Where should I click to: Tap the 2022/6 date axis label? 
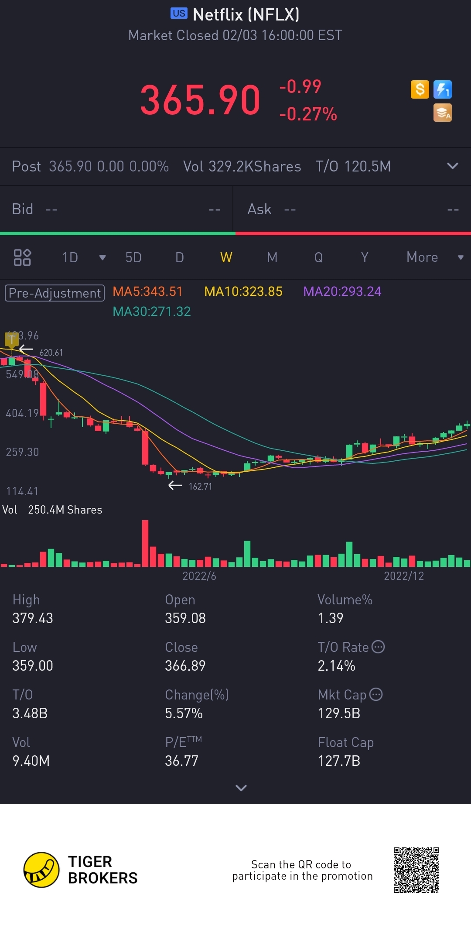pos(199,576)
